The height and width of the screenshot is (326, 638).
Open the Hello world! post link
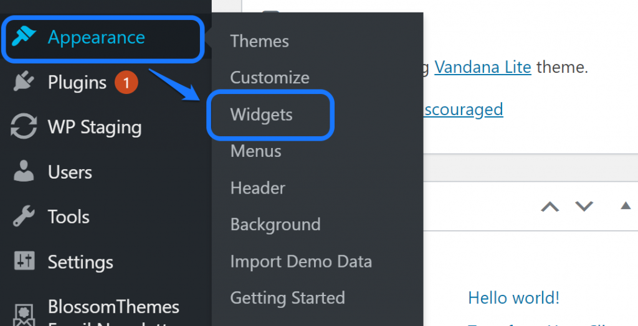(x=513, y=298)
